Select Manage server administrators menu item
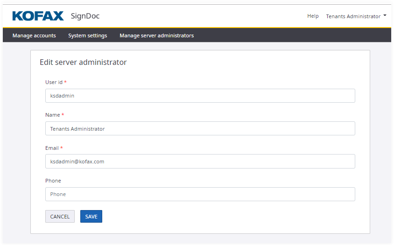 point(156,35)
